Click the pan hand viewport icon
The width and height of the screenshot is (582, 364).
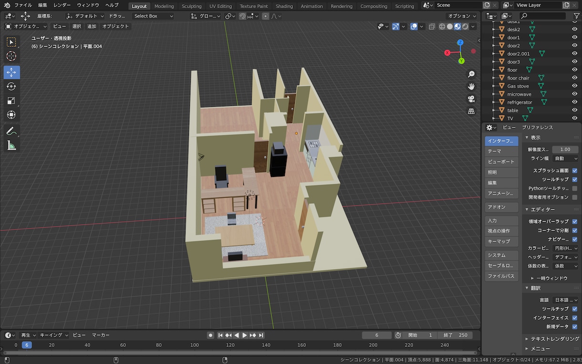tap(471, 86)
